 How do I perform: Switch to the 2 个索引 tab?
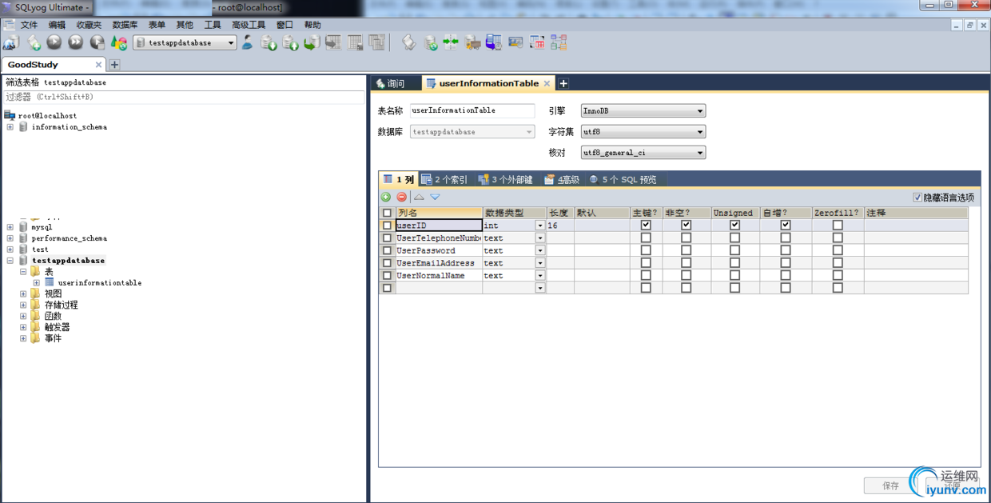(x=444, y=180)
